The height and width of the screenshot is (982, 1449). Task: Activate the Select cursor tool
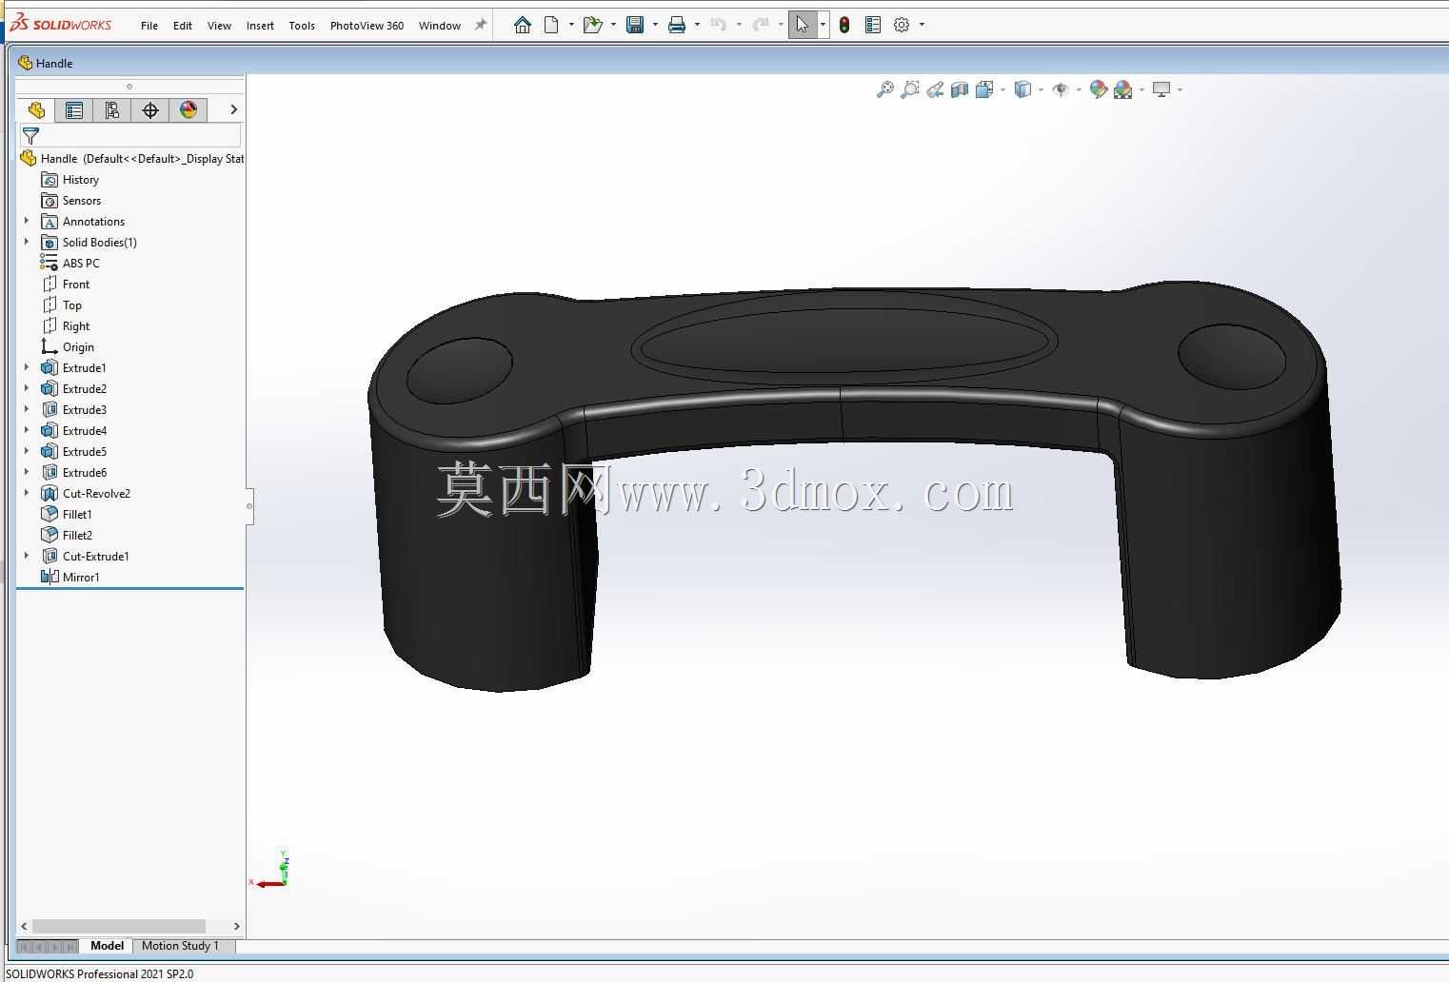coord(802,25)
